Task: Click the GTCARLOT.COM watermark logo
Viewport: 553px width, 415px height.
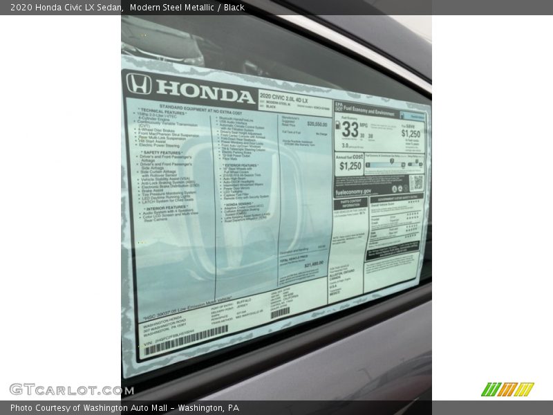Action: [72, 390]
